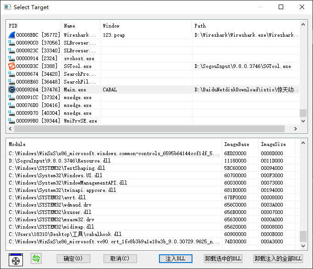The height and width of the screenshot is (269, 313).
Task: Click the green refresh list icon
Action: pos(36,258)
